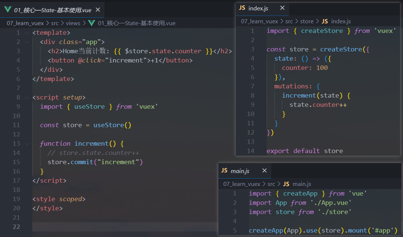Click './App.vue' import path in main.js
The height and width of the screenshot is (237, 403).
(331, 203)
